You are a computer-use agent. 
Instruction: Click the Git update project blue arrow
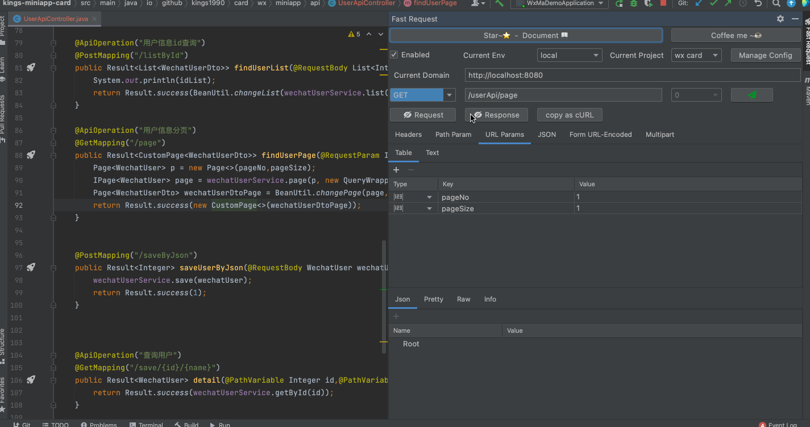(699, 3)
